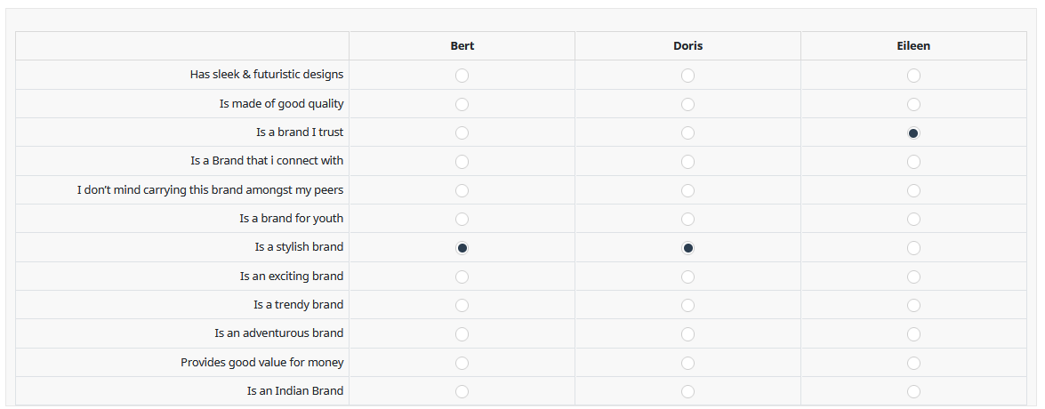This screenshot has width=1045, height=409.
Task: Choose Bert for 'Is a brand I trust'
Action: [462, 133]
